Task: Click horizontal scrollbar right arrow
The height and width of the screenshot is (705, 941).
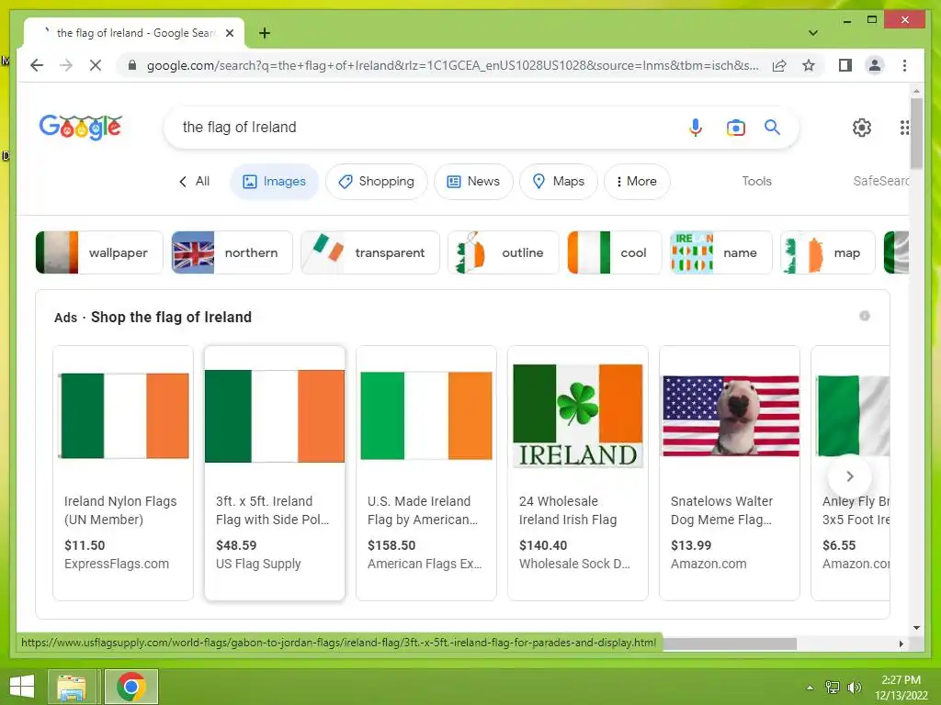Action: pos(901,643)
